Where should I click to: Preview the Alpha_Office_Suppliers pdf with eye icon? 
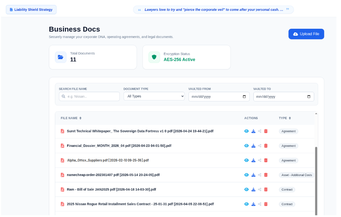[246, 160]
